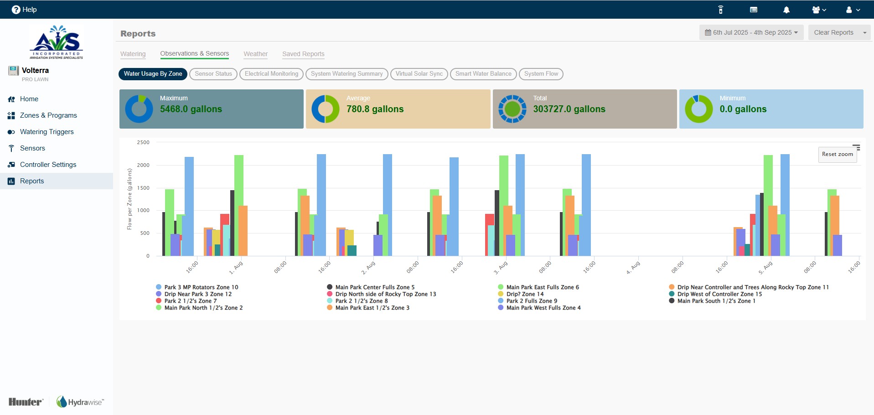Viewport: 874px width, 415px height.
Task: Open the Saved Reports tab
Action: click(303, 54)
